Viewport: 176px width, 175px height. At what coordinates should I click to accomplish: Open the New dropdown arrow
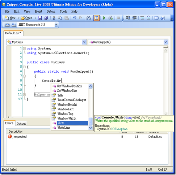18,18
